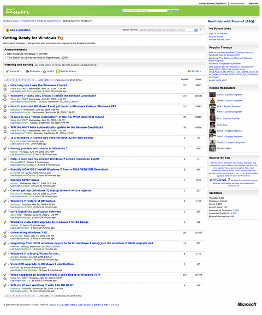The width and height of the screenshot is (262, 315).
Task: Open 'Dell Releases Windows 7 Drivers' announcement
Action: (27, 54)
